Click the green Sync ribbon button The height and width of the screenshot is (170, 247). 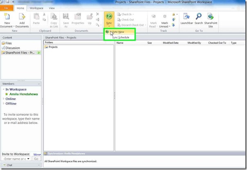(x=109, y=19)
